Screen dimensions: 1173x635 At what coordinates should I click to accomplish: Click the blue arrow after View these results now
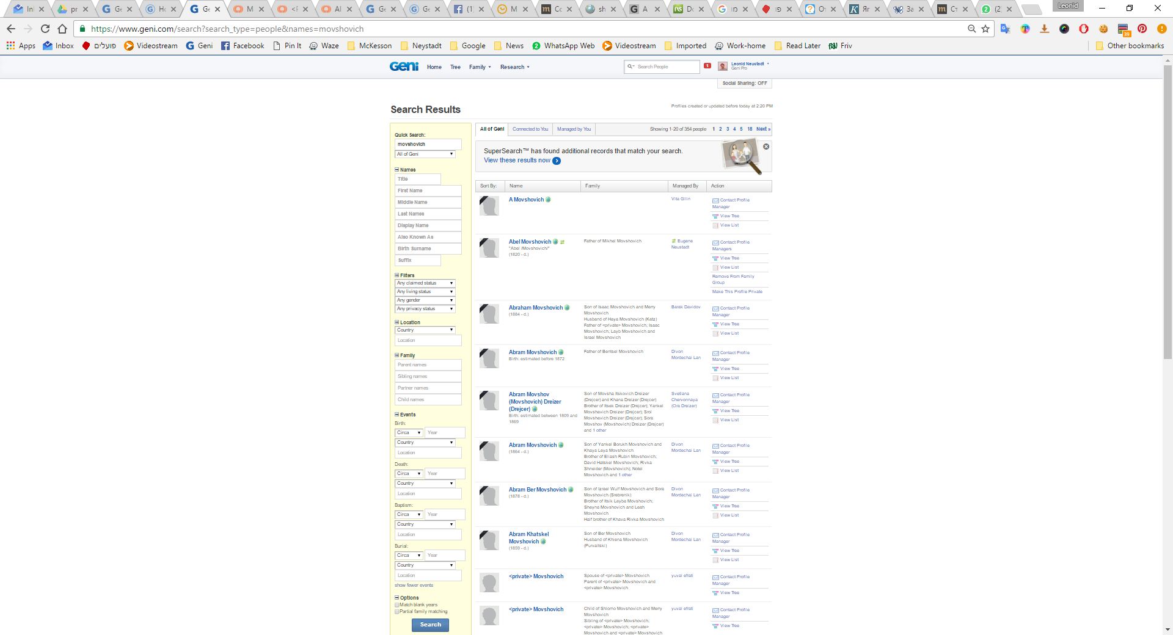coord(557,161)
